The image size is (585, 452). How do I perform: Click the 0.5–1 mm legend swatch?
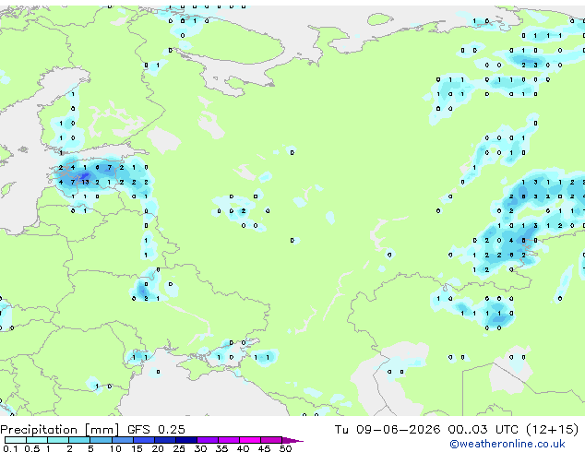point(37,440)
